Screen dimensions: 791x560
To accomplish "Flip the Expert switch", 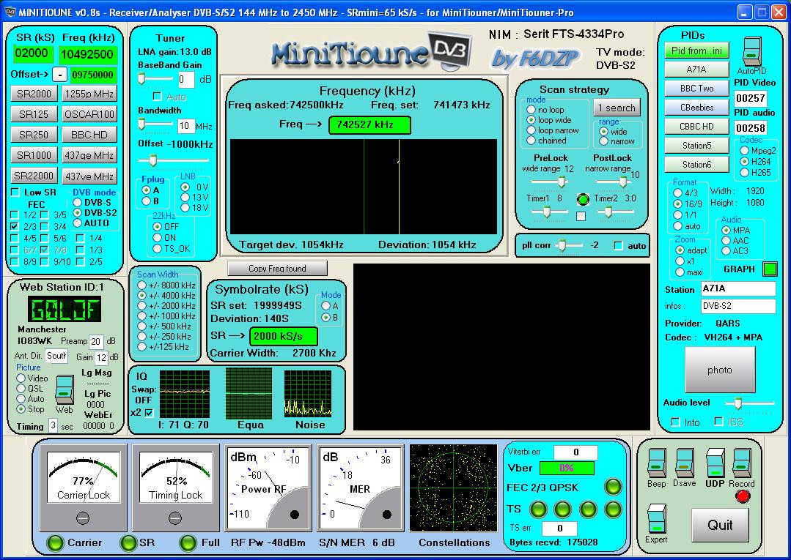I will tap(656, 519).
